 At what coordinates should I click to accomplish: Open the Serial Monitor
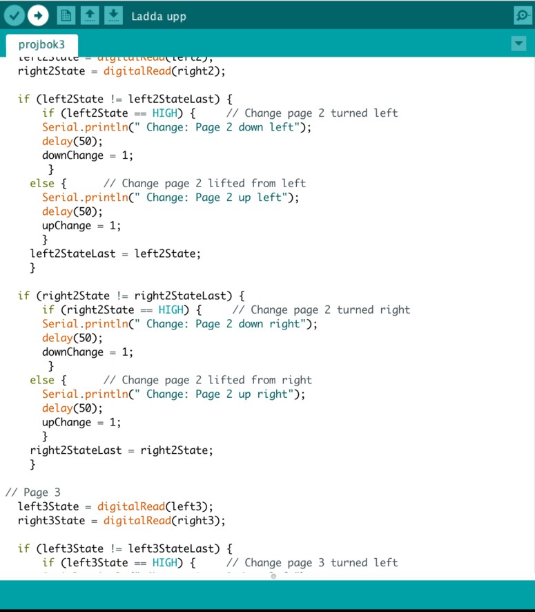(x=522, y=15)
